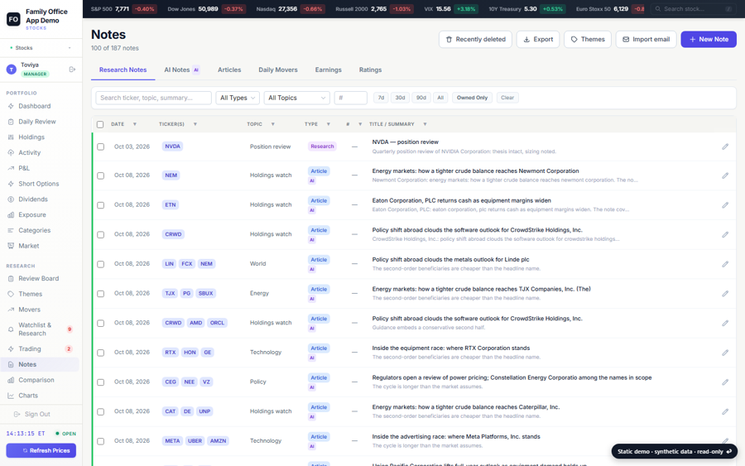Open Title / Summary column arrow
This screenshot has width=745, height=466.
pyautogui.click(x=425, y=124)
